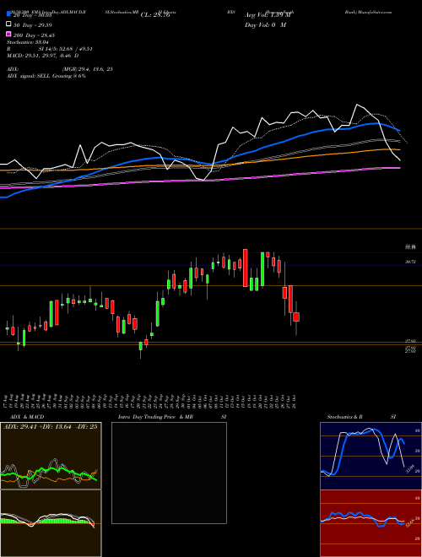Click the 30.72 price axis label
422x557 pixels.
tap(410, 262)
